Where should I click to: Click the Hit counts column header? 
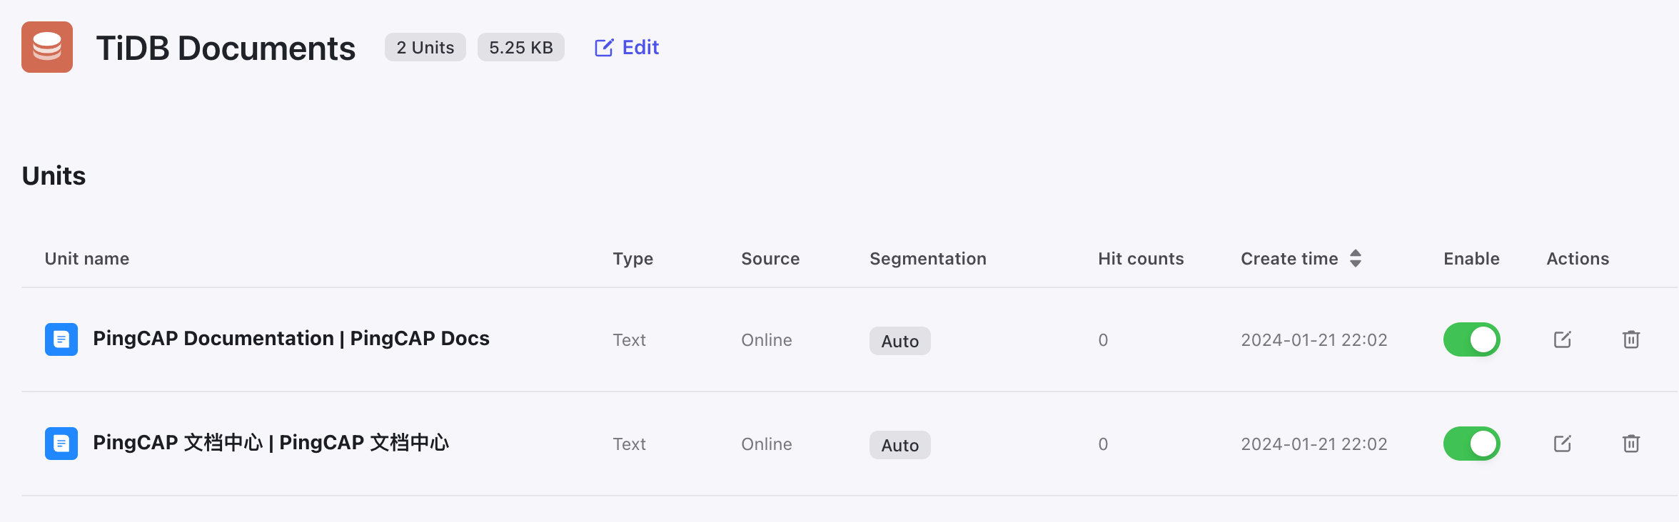(x=1141, y=258)
